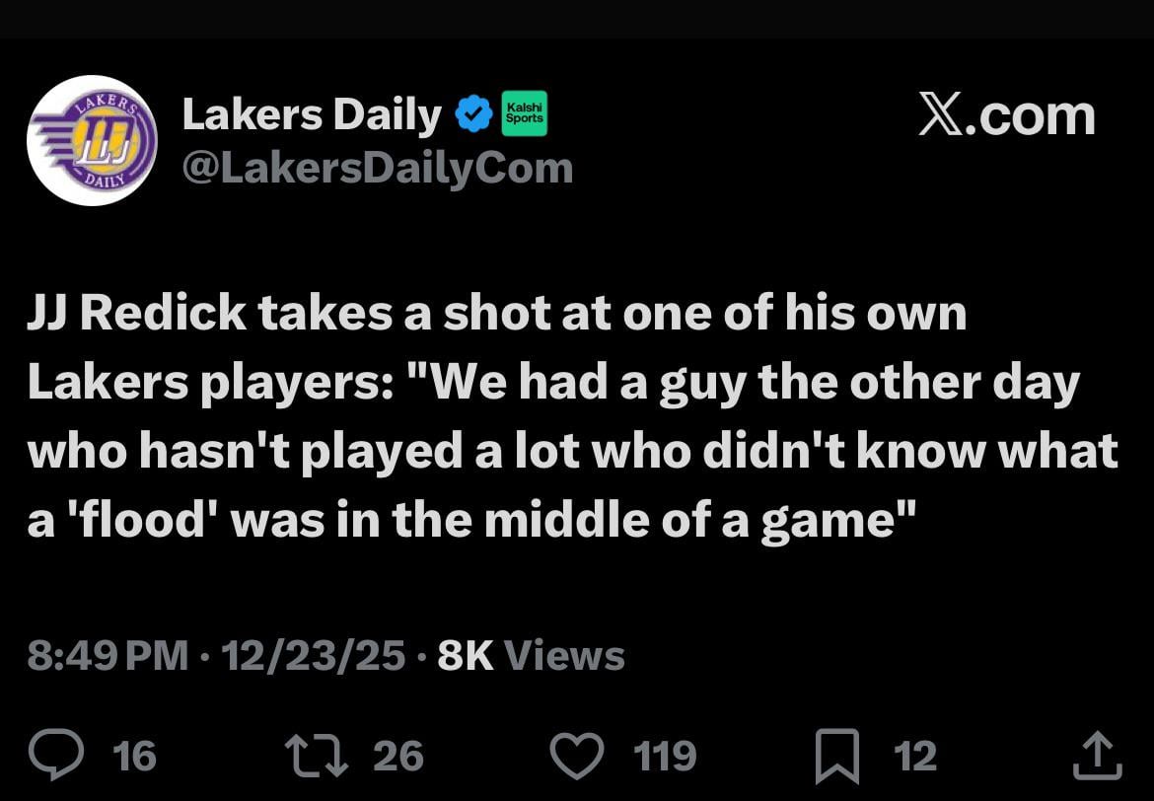Viewport: 1154px width, 801px height.
Task: Open share options via upload arrow
Action: [x=1098, y=755]
